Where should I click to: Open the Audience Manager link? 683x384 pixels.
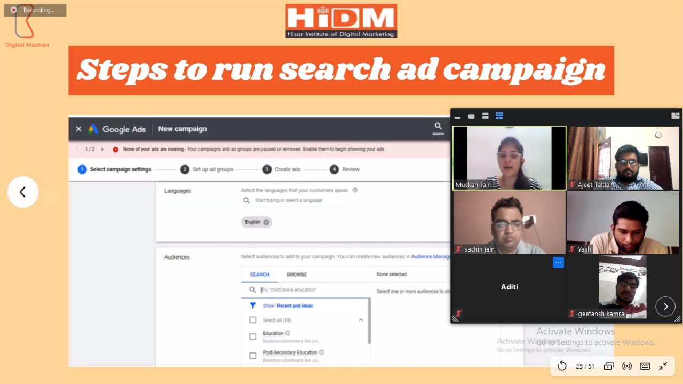point(431,257)
